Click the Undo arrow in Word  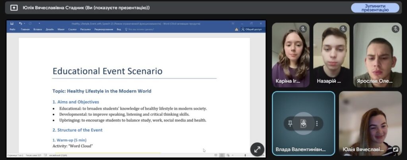tap(20, 24)
